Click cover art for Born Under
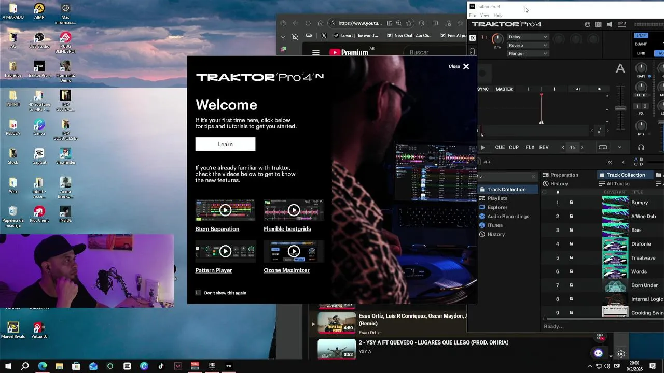The width and height of the screenshot is (664, 373). [615, 285]
